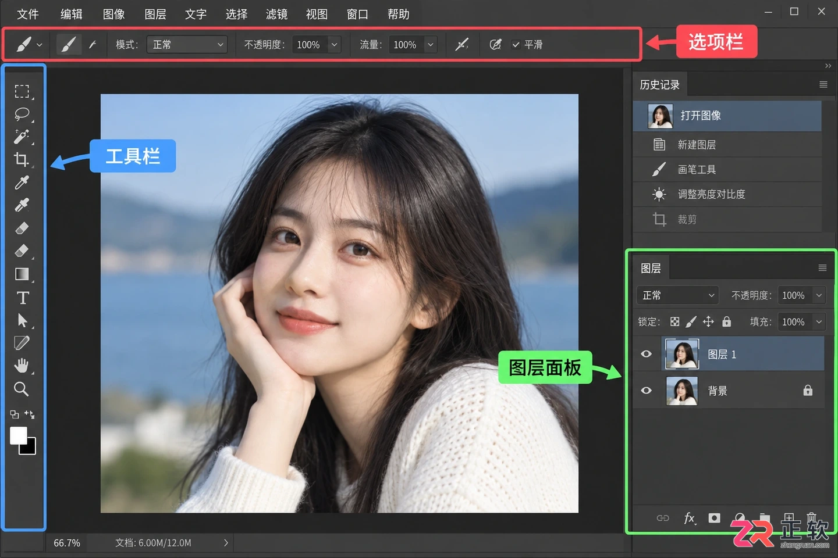Click the airbrush icon in options bar
Screen dimensions: 838x558
(x=461, y=45)
